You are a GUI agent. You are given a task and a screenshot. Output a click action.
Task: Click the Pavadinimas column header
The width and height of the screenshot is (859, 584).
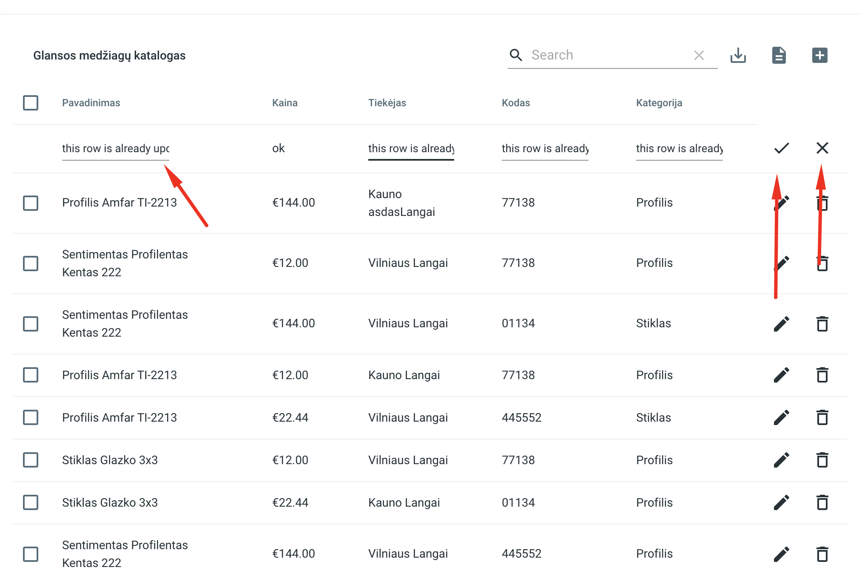tap(91, 102)
